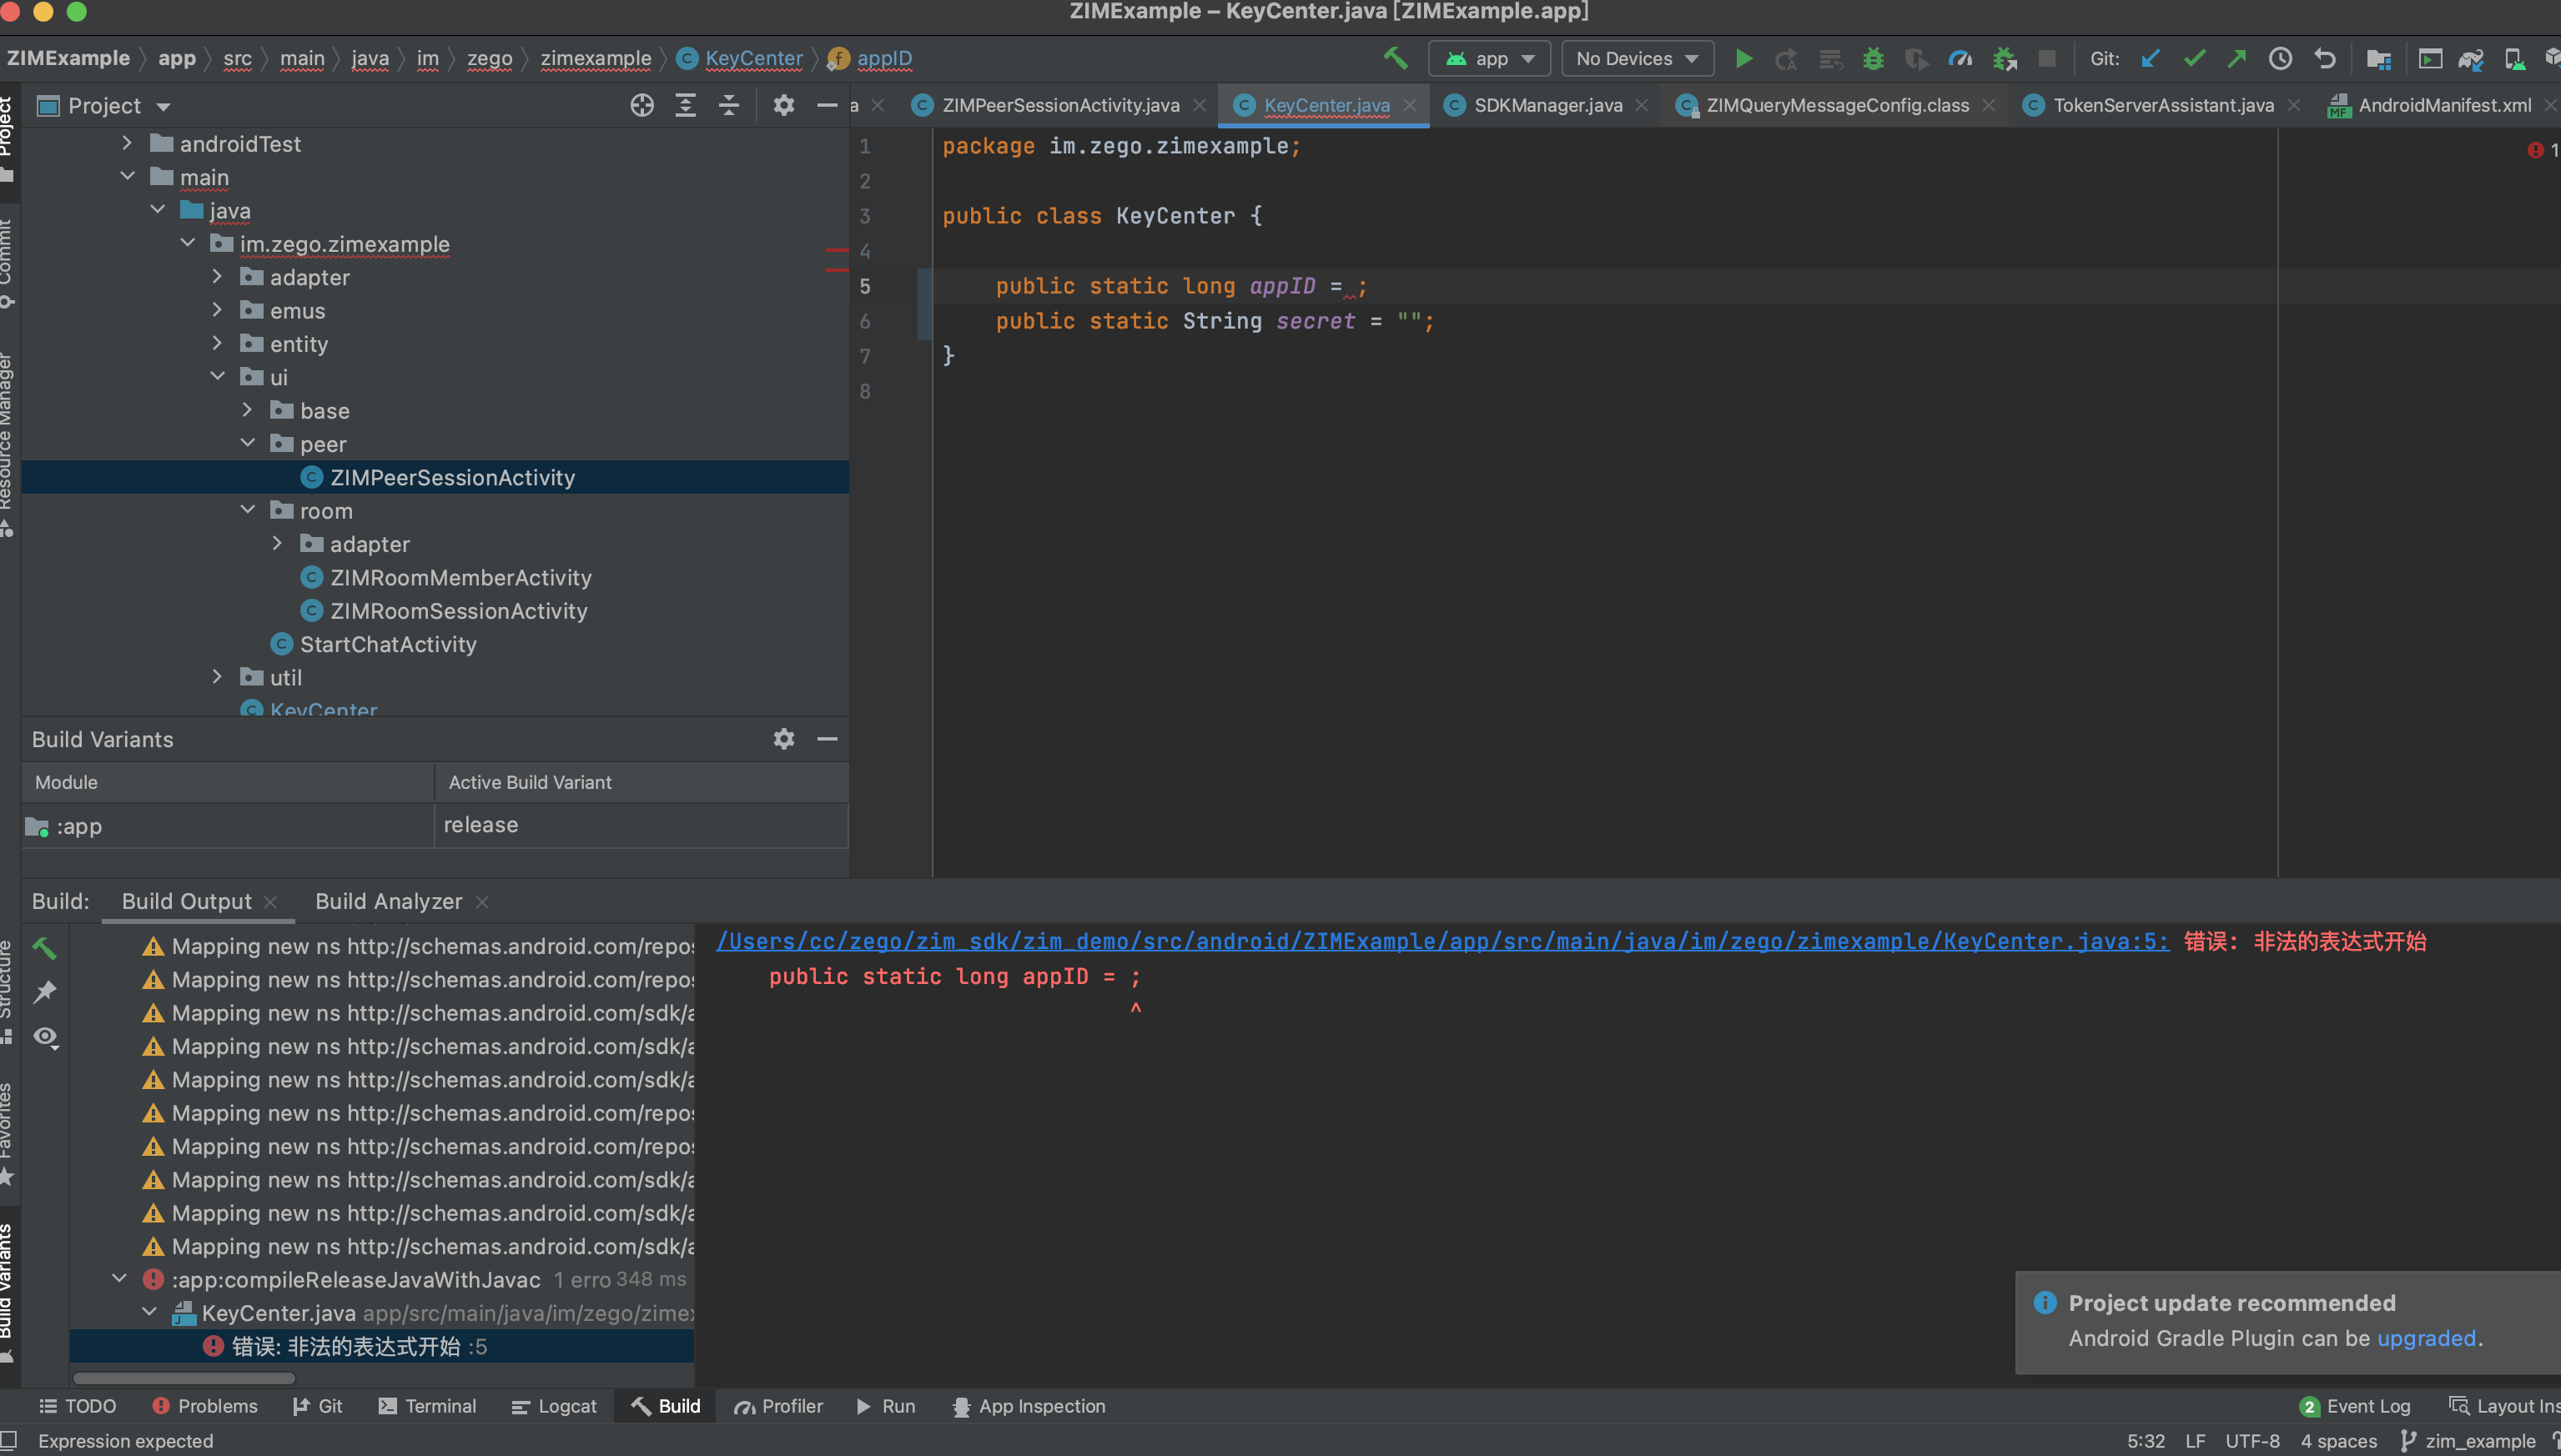Click Select Opened File target icon
This screenshot has width=2561, height=1456.
tap(642, 105)
